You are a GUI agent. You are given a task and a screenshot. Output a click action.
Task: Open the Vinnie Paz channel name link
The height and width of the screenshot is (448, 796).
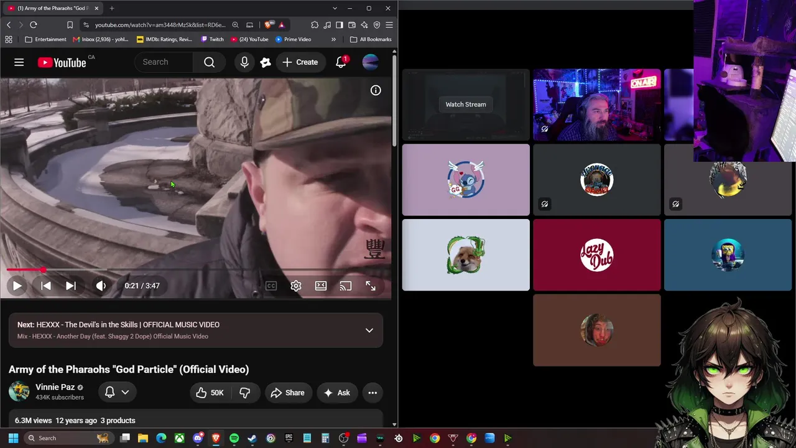(x=55, y=387)
